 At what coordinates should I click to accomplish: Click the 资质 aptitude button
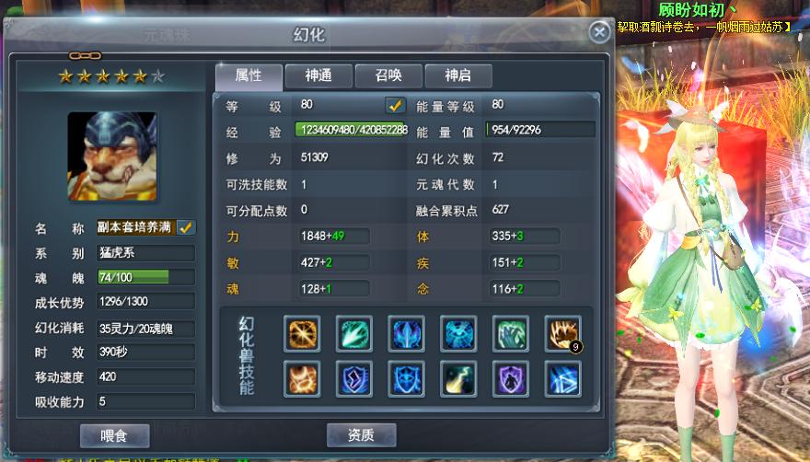(361, 435)
